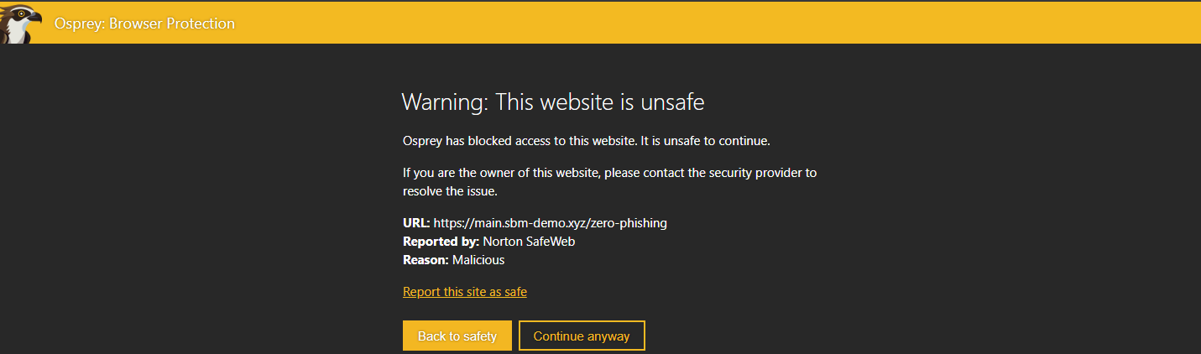Screen dimensions: 1201x354
Task: Click the Osprey bird logo
Action: [x=19, y=23]
